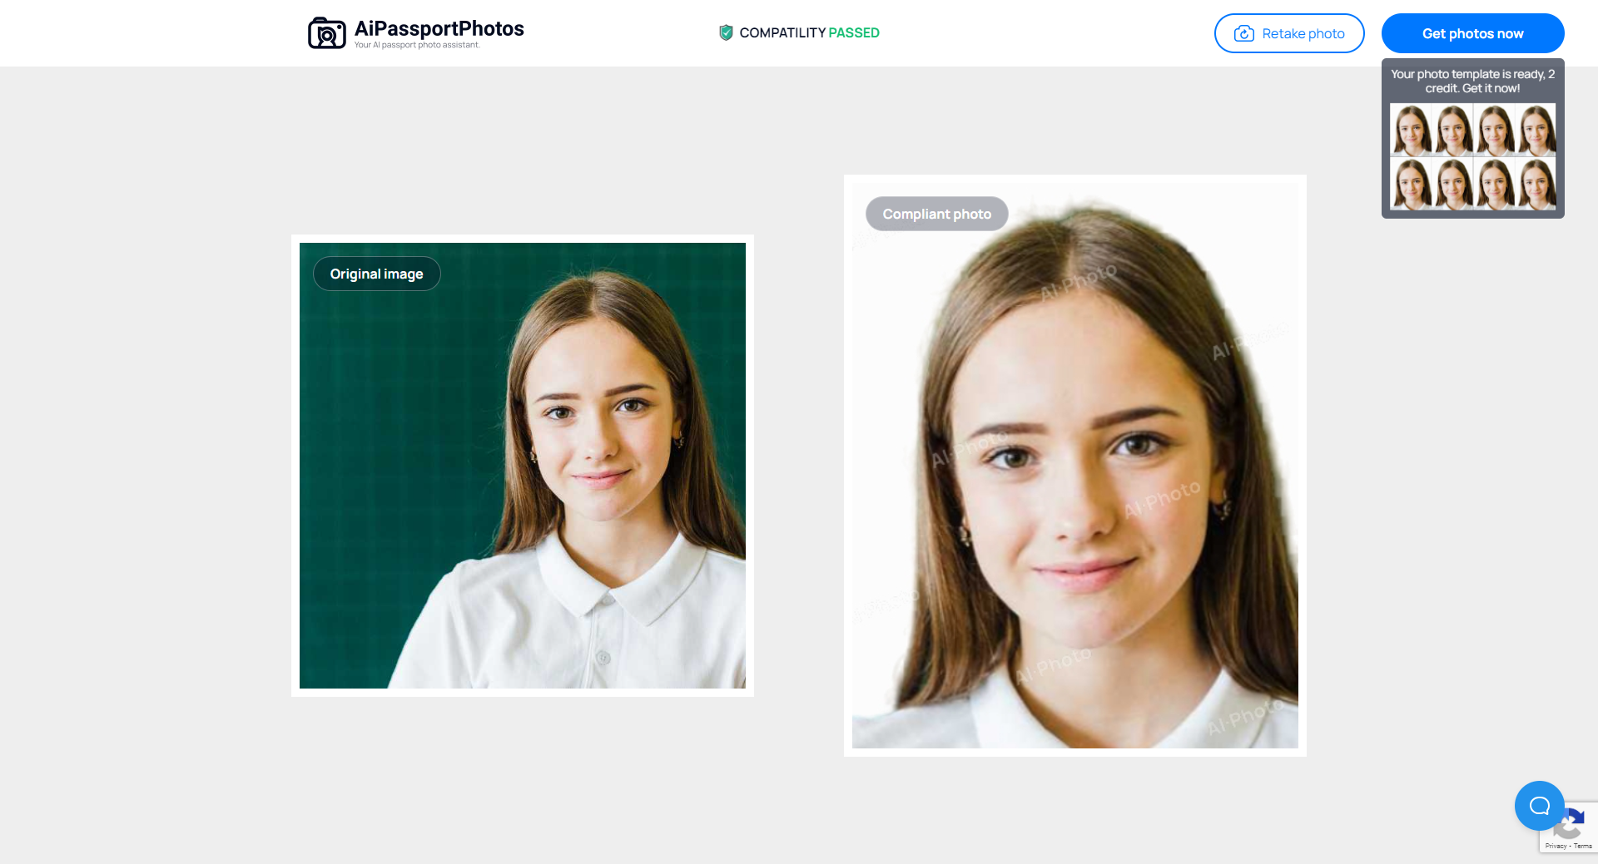Click the "COMPATILITY PASSED" status text
Image resolution: width=1598 pixels, height=864 pixels.
809,32
